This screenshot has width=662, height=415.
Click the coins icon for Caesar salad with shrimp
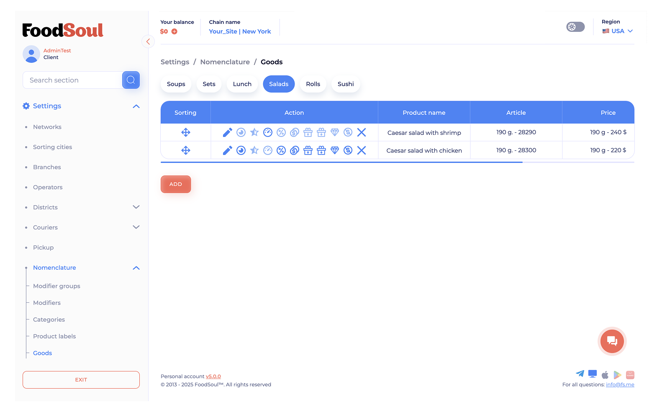pyautogui.click(x=295, y=133)
